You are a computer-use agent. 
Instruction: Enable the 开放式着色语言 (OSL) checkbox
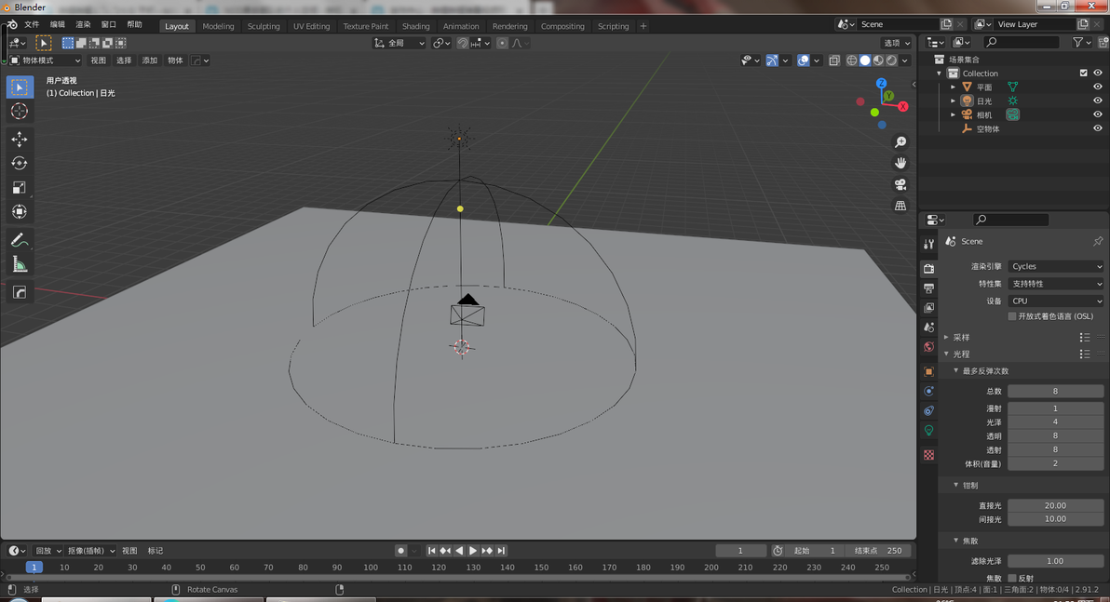point(1011,316)
